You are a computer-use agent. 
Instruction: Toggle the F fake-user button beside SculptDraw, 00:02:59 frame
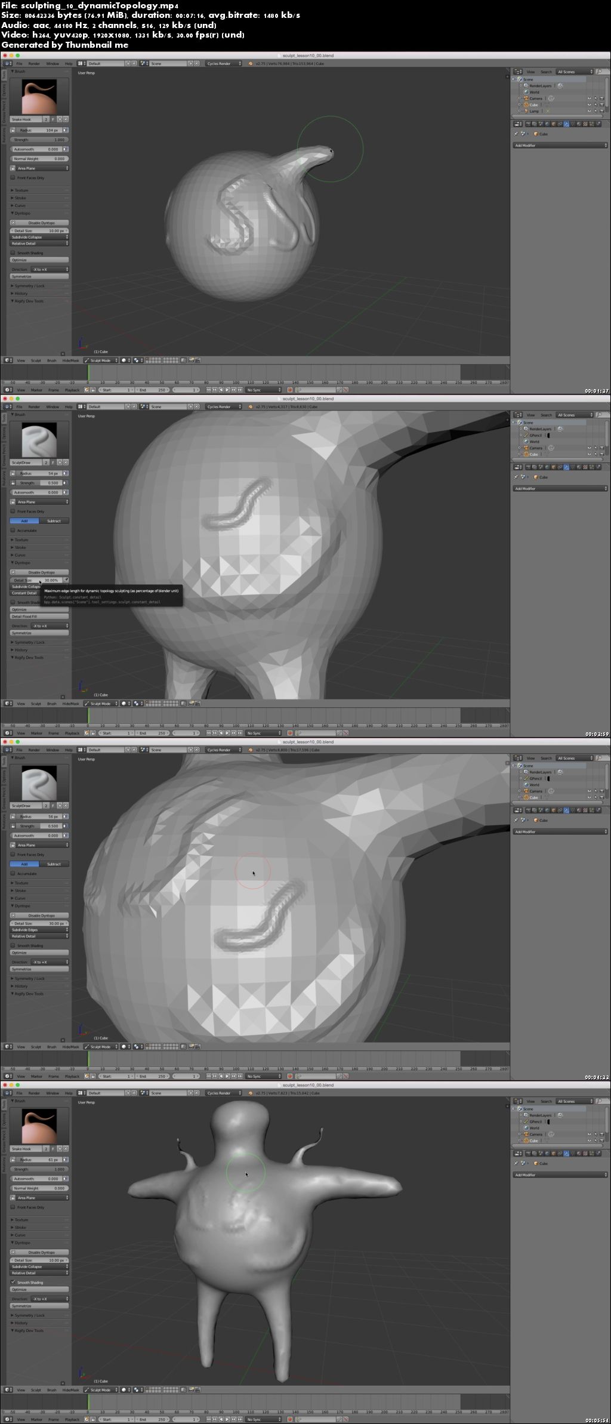(53, 463)
